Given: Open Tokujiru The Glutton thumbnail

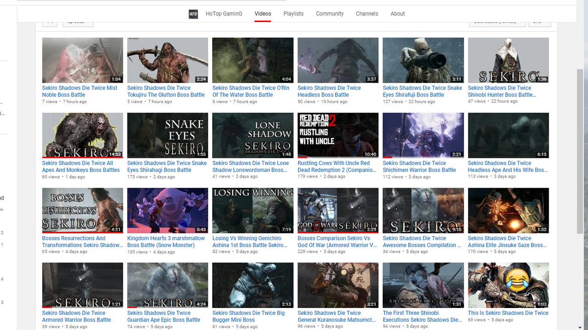Looking at the screenshot, I should 168,61.
